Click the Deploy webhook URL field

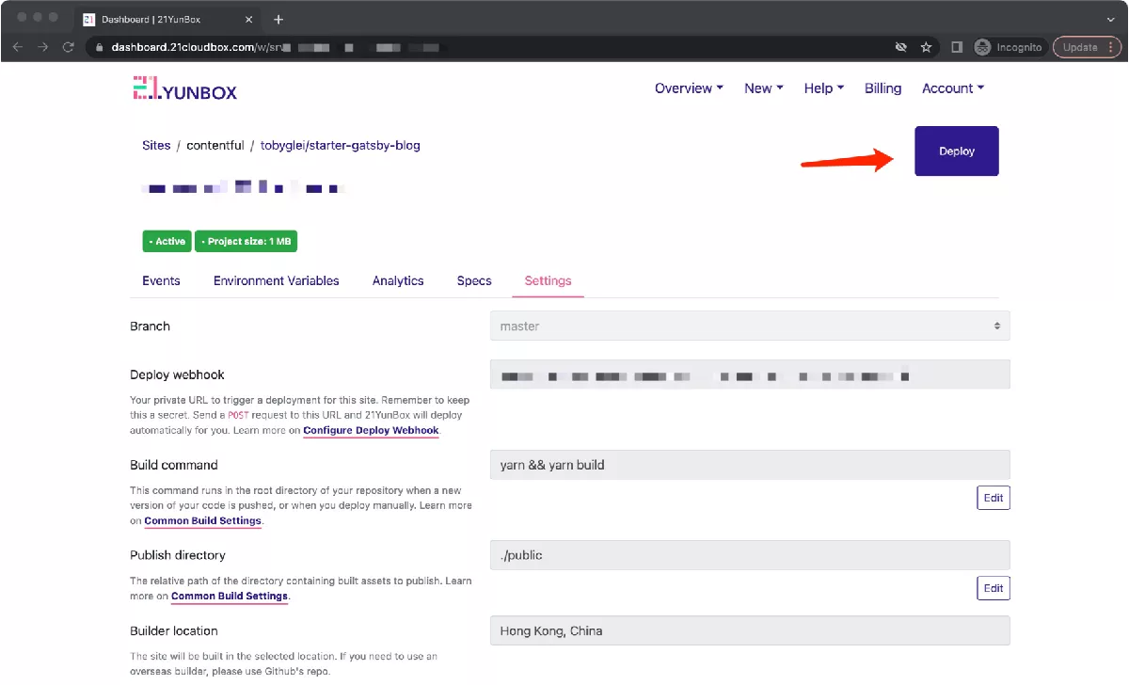pos(749,374)
